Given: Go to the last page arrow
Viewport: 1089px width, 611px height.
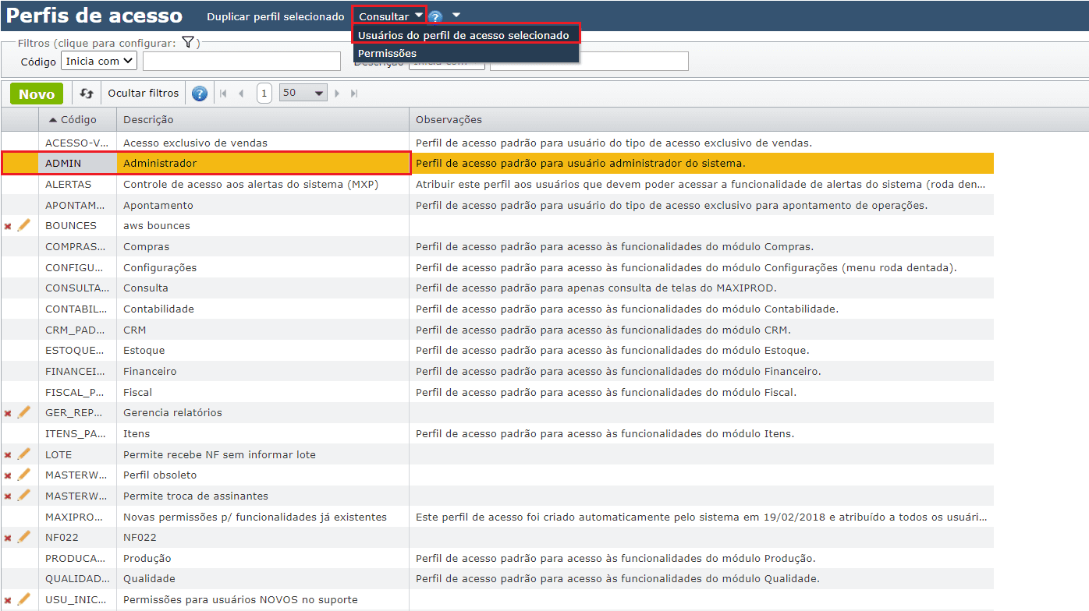Looking at the screenshot, I should [x=354, y=94].
